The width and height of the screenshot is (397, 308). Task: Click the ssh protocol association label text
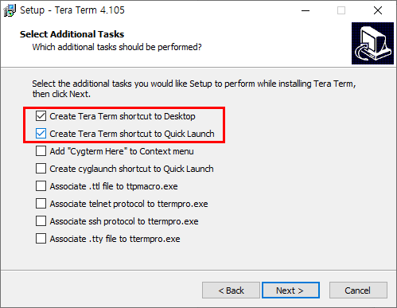coord(124,221)
